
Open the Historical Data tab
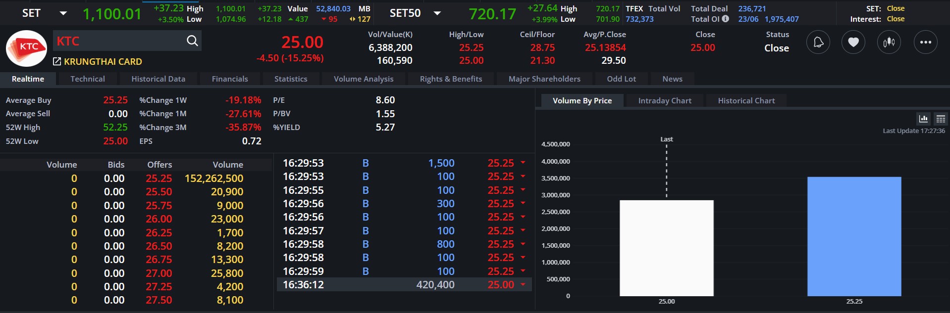(158, 79)
